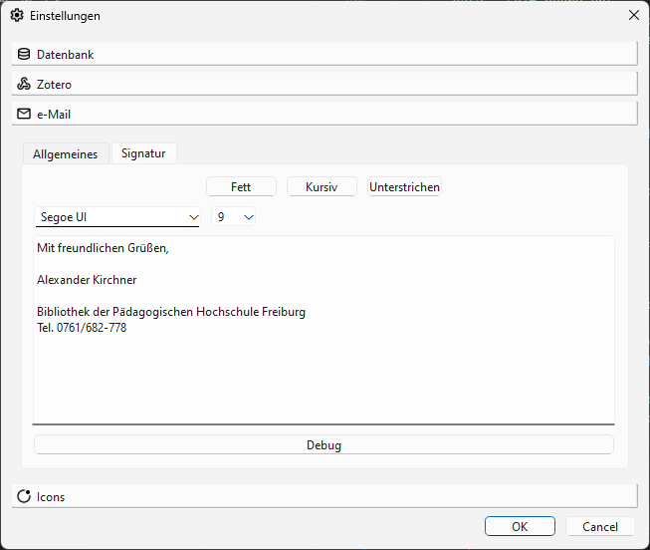Screen dimensions: 650x550
Task: Close the Einstellungen dialog window
Action: 633,15
